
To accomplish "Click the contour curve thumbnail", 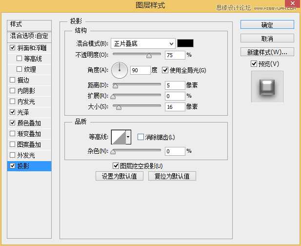I will [x=119, y=137].
